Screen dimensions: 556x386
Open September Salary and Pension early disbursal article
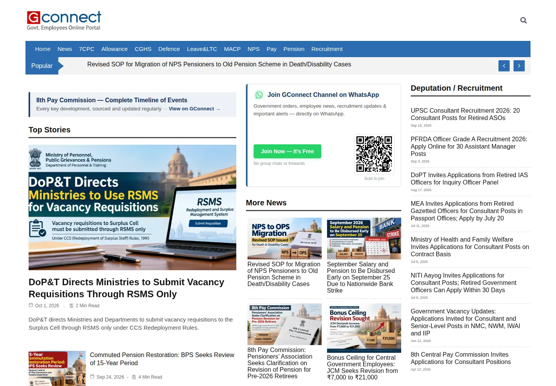coord(361,277)
